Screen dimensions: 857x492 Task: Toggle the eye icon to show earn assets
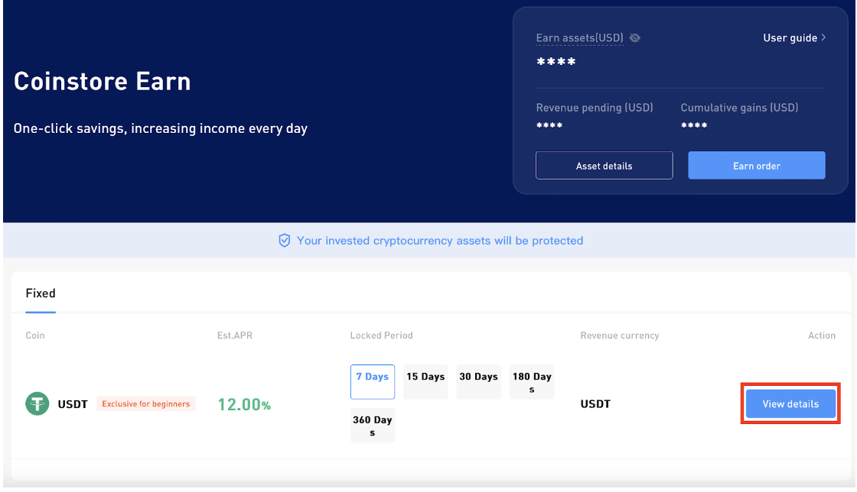coord(634,37)
